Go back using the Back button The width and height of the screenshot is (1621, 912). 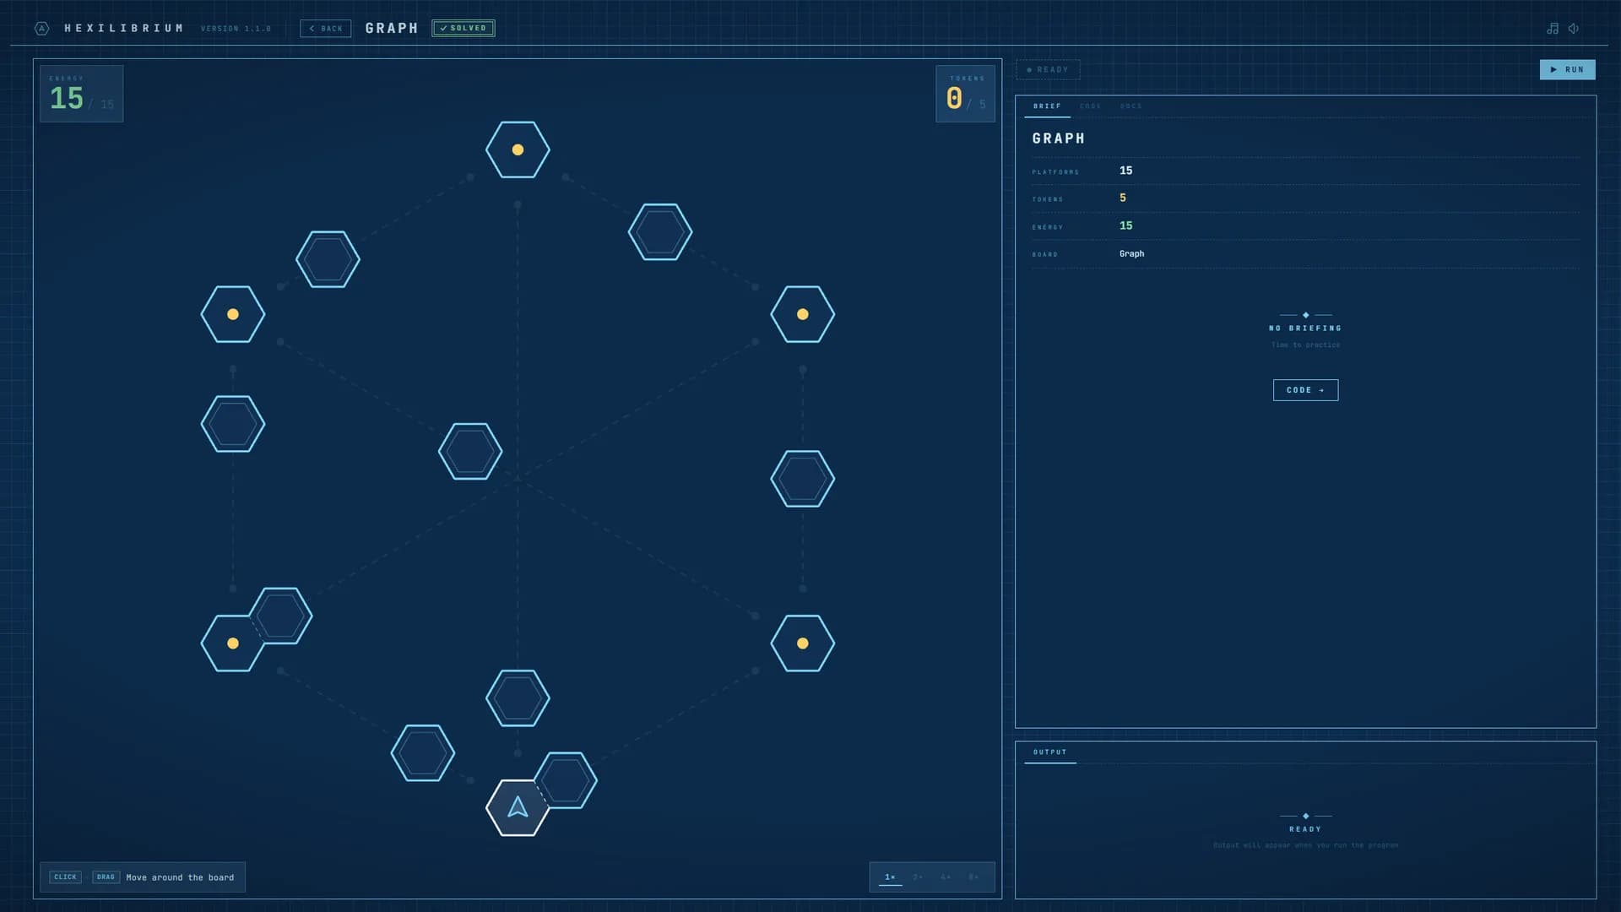pyautogui.click(x=325, y=29)
